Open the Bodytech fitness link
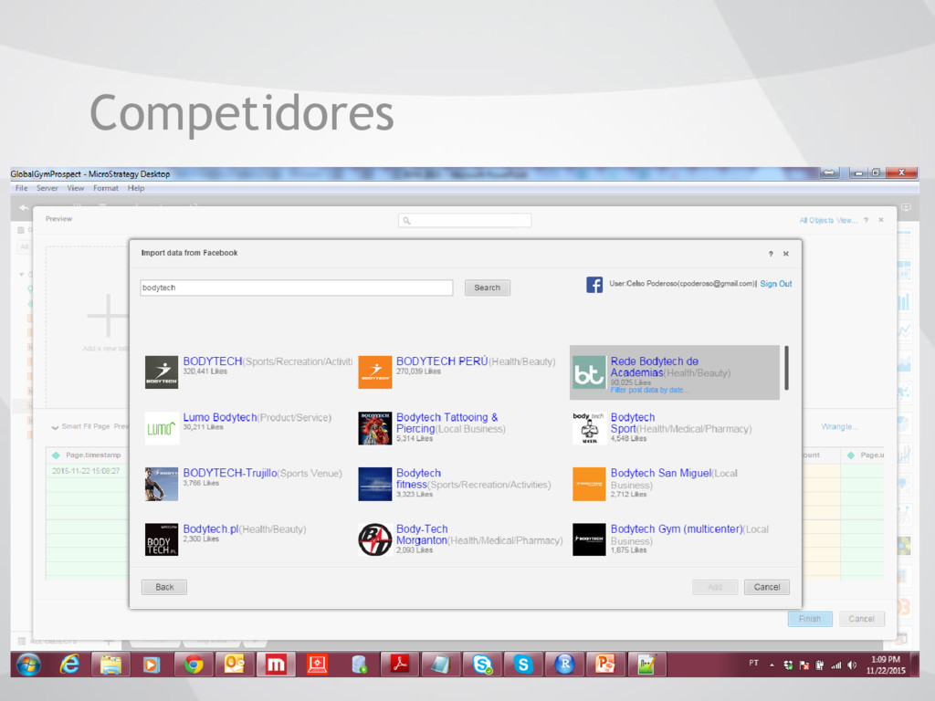 point(418,478)
